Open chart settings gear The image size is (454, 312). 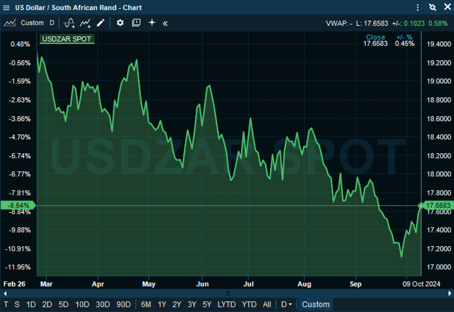click(x=120, y=23)
